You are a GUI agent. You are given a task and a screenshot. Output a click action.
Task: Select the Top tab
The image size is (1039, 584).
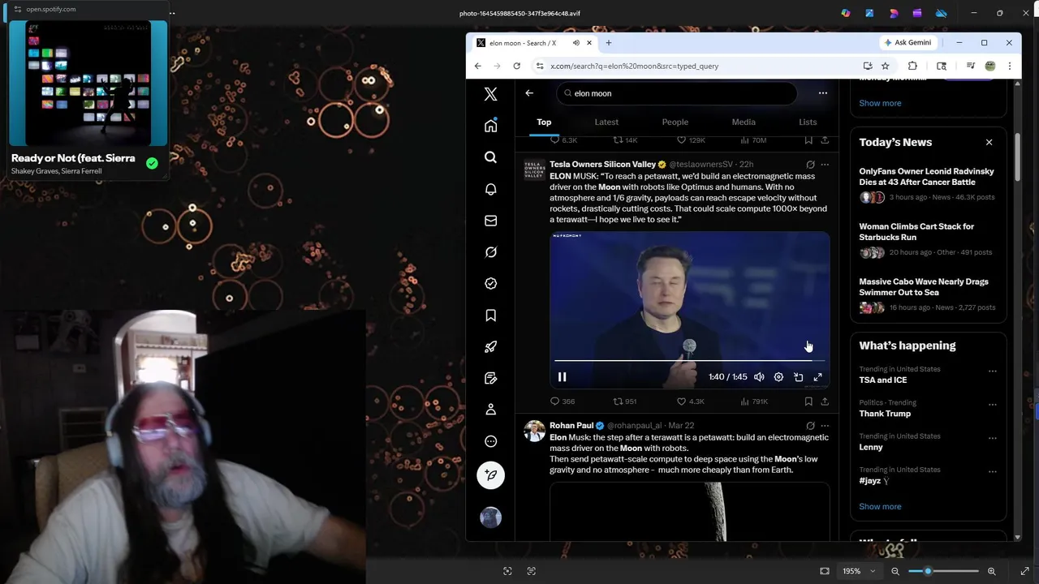[544, 122]
